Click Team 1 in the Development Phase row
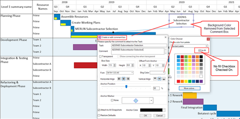This screenshot has width=240, height=119. tap(37, 40)
